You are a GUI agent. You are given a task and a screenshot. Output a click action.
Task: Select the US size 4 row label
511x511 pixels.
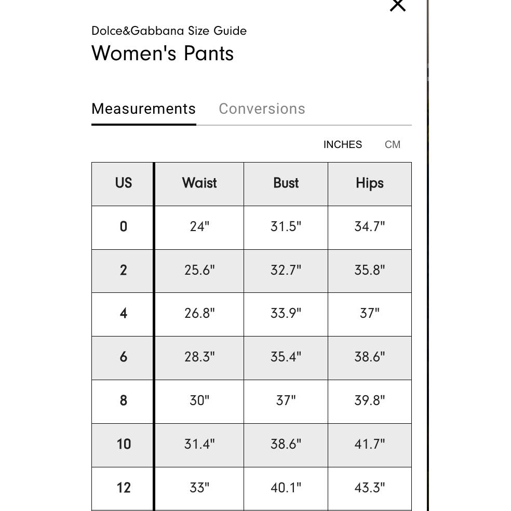click(x=123, y=314)
